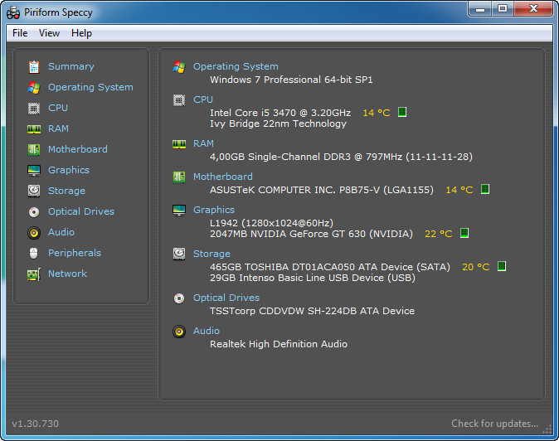
Task: Open Optical Drives section from sidebar
Action: click(x=81, y=211)
